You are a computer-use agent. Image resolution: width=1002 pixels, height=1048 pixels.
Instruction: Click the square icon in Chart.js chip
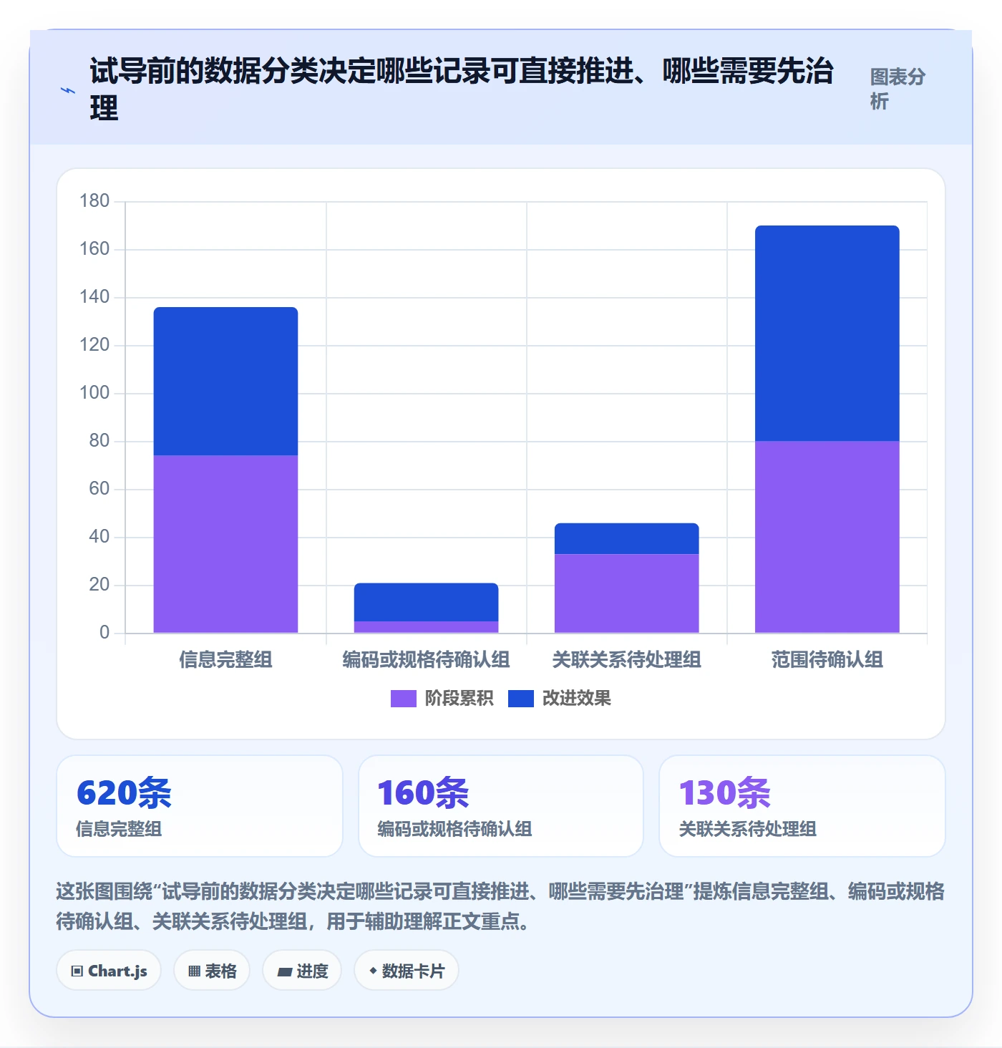click(x=77, y=971)
